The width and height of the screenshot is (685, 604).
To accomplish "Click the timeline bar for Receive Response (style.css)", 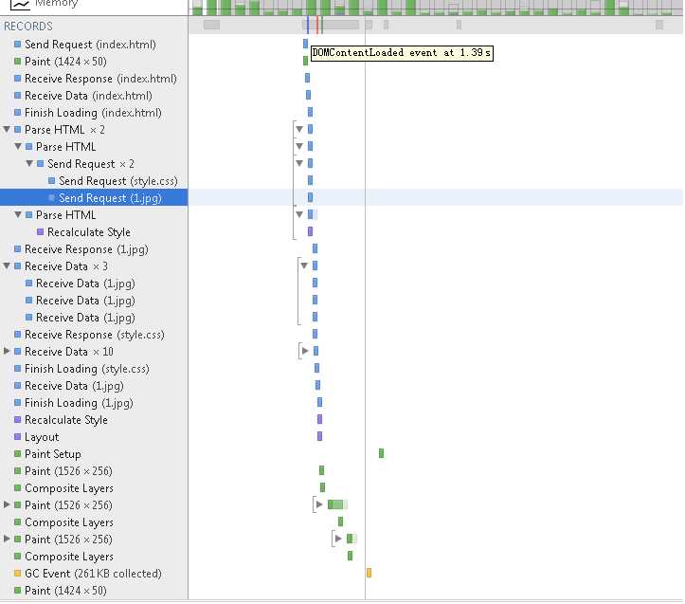I will tap(315, 334).
